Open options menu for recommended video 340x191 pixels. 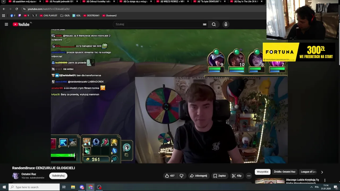[325, 180]
